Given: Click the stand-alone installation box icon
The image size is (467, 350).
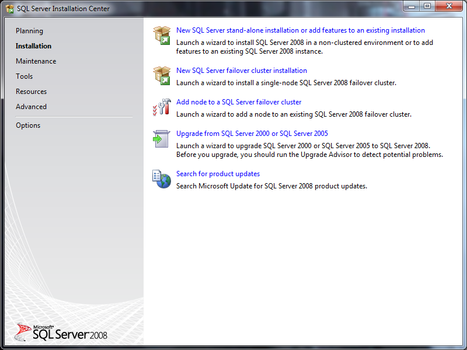Looking at the screenshot, I should point(162,36).
